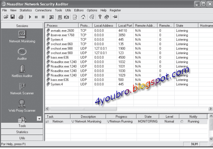Open the Register menu
The image size is (213, 149).
[x=115, y=10]
